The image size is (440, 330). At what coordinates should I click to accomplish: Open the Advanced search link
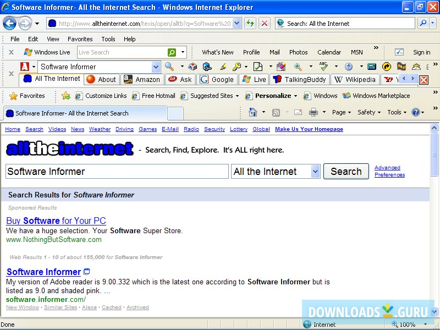[387, 168]
